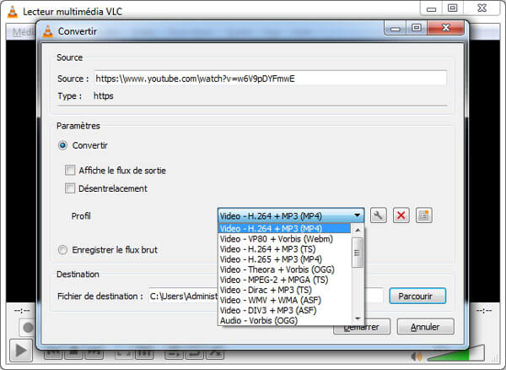Click the Source URL field

271,79
